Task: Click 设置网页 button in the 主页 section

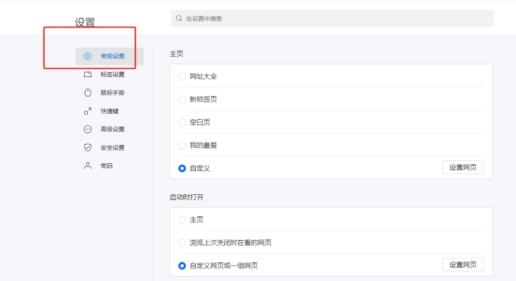Action: click(x=463, y=167)
